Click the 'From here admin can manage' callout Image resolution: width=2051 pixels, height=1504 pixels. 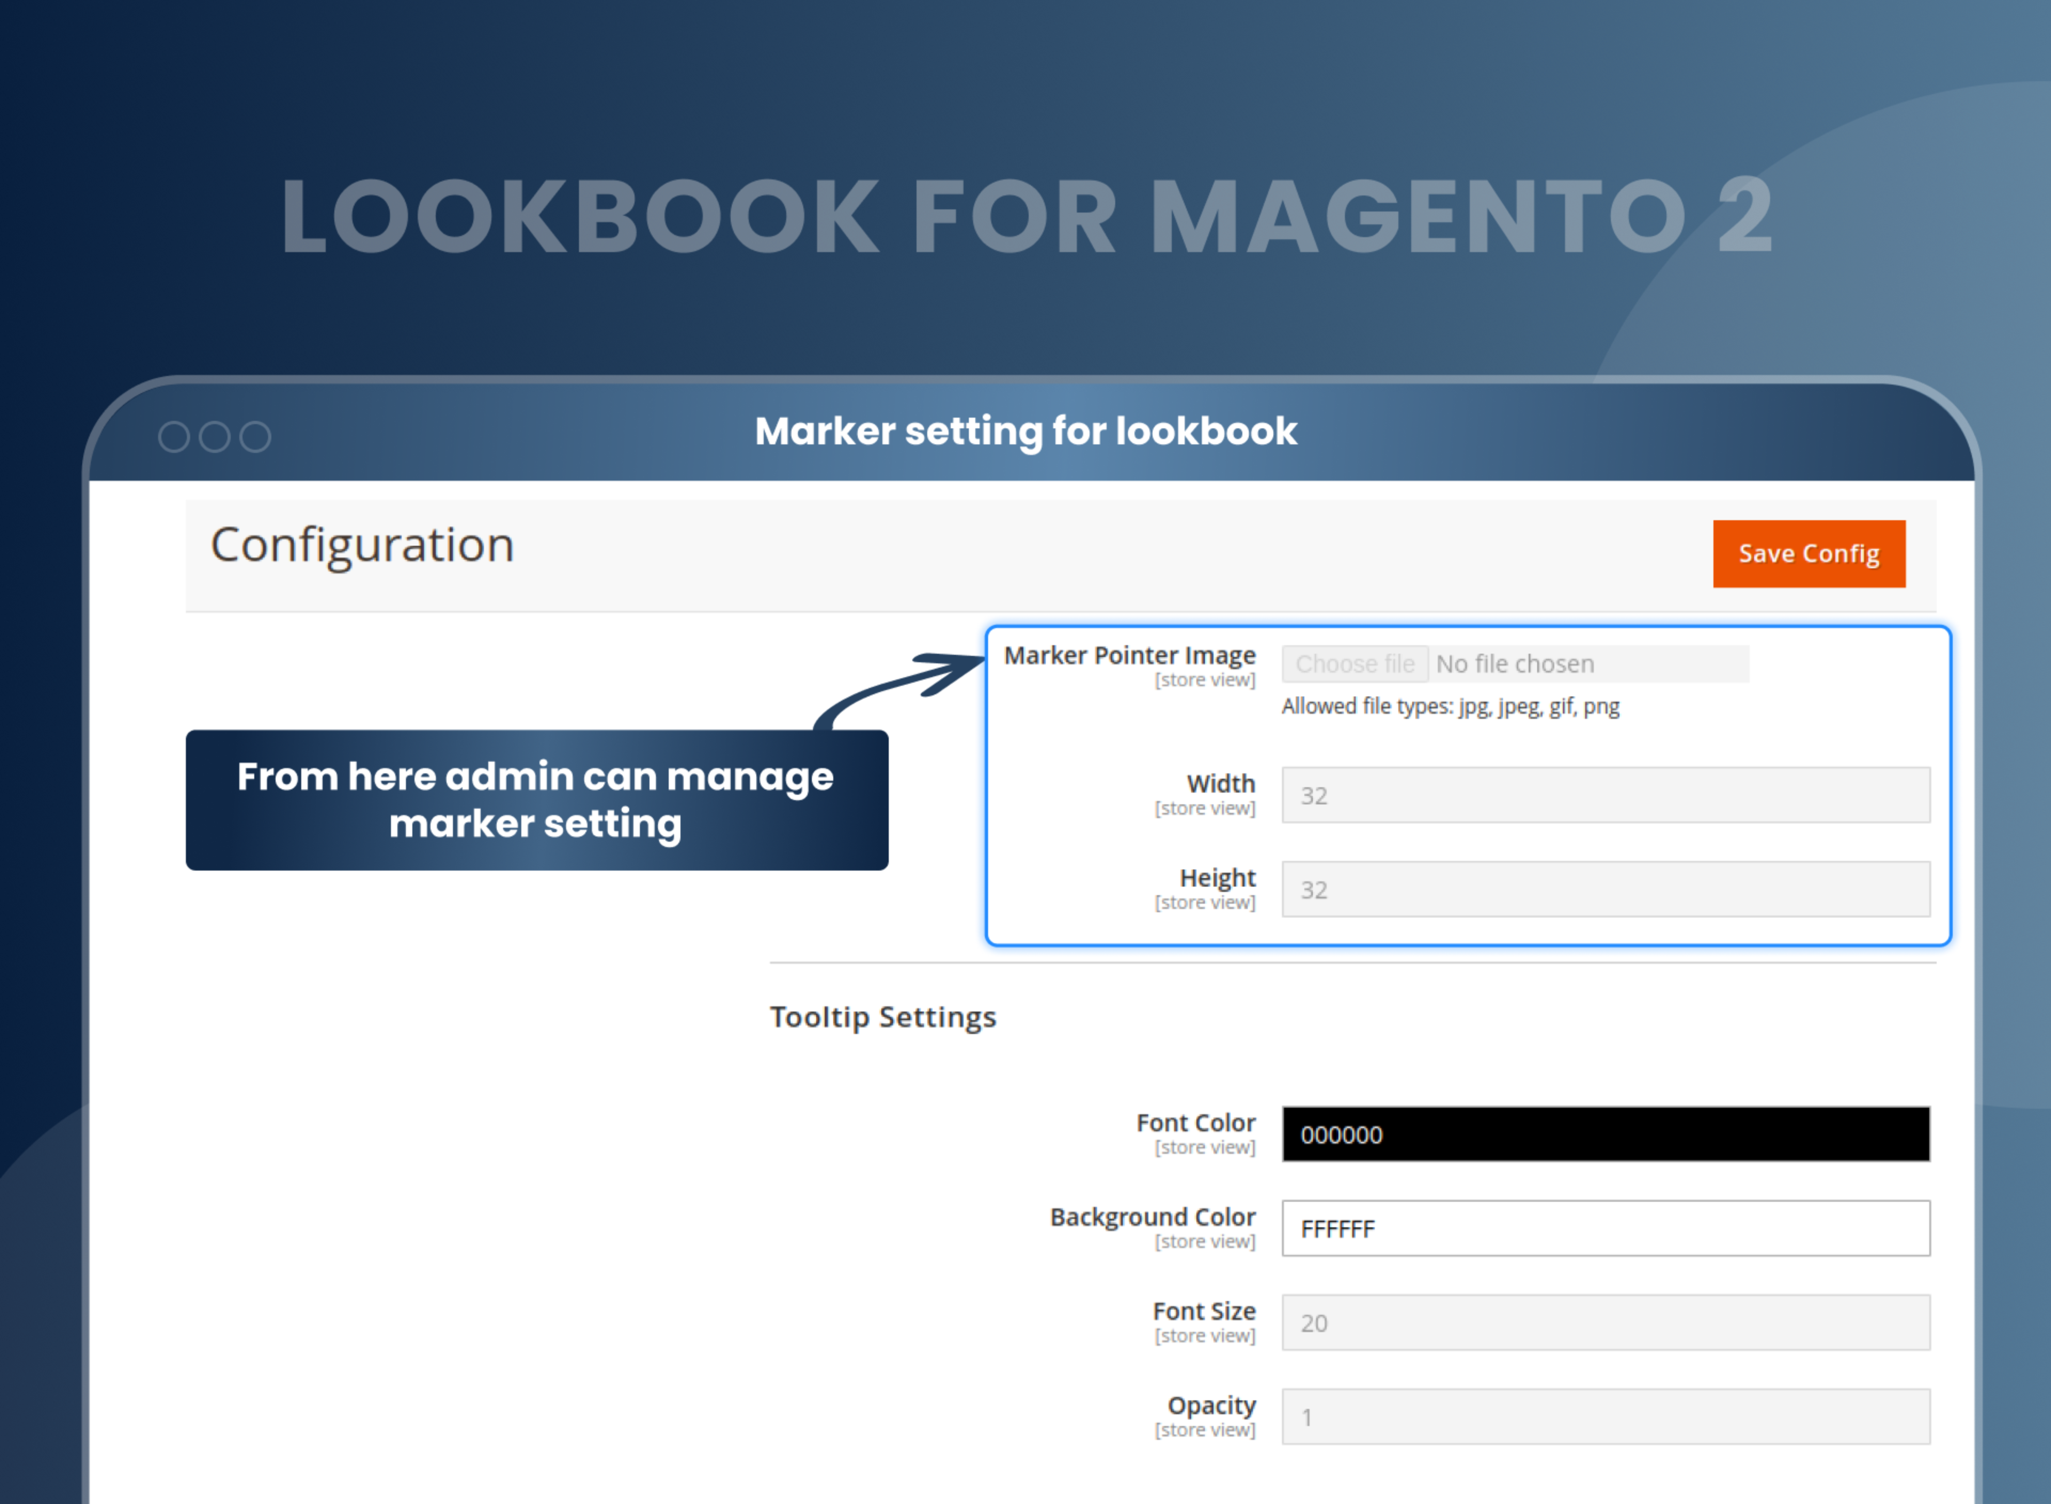pyautogui.click(x=536, y=800)
